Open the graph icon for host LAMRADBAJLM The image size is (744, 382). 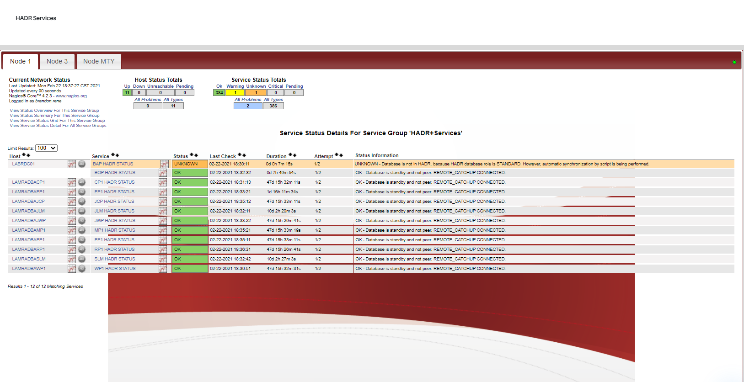click(71, 211)
